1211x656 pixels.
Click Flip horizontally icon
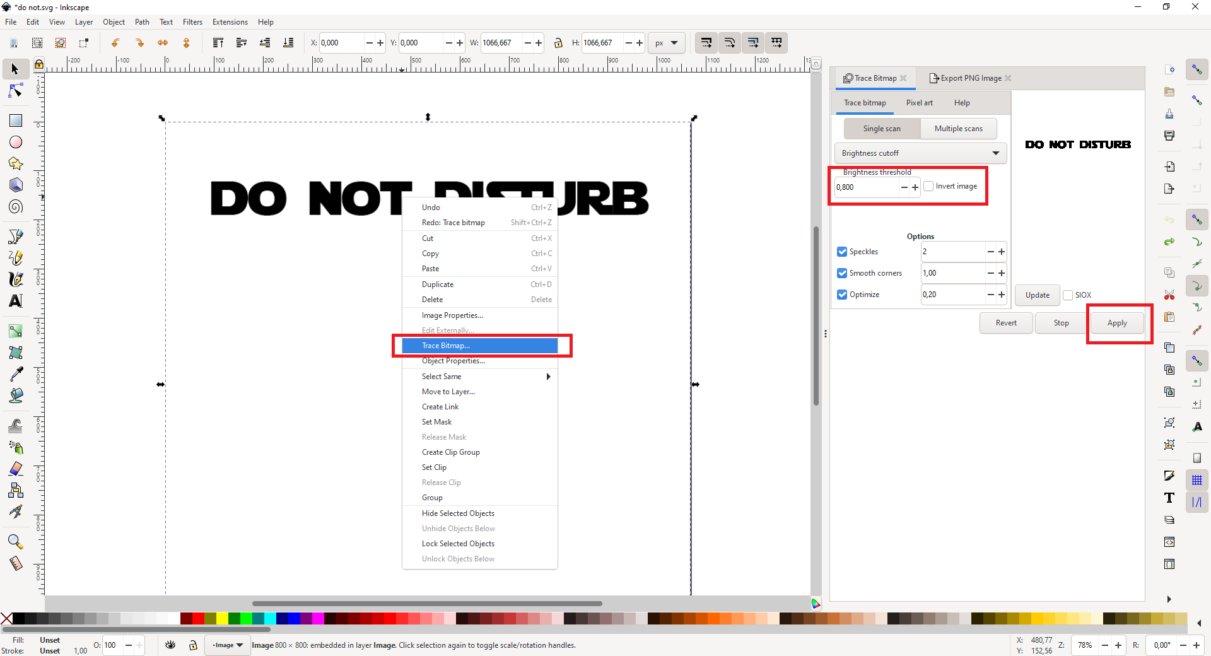(163, 43)
